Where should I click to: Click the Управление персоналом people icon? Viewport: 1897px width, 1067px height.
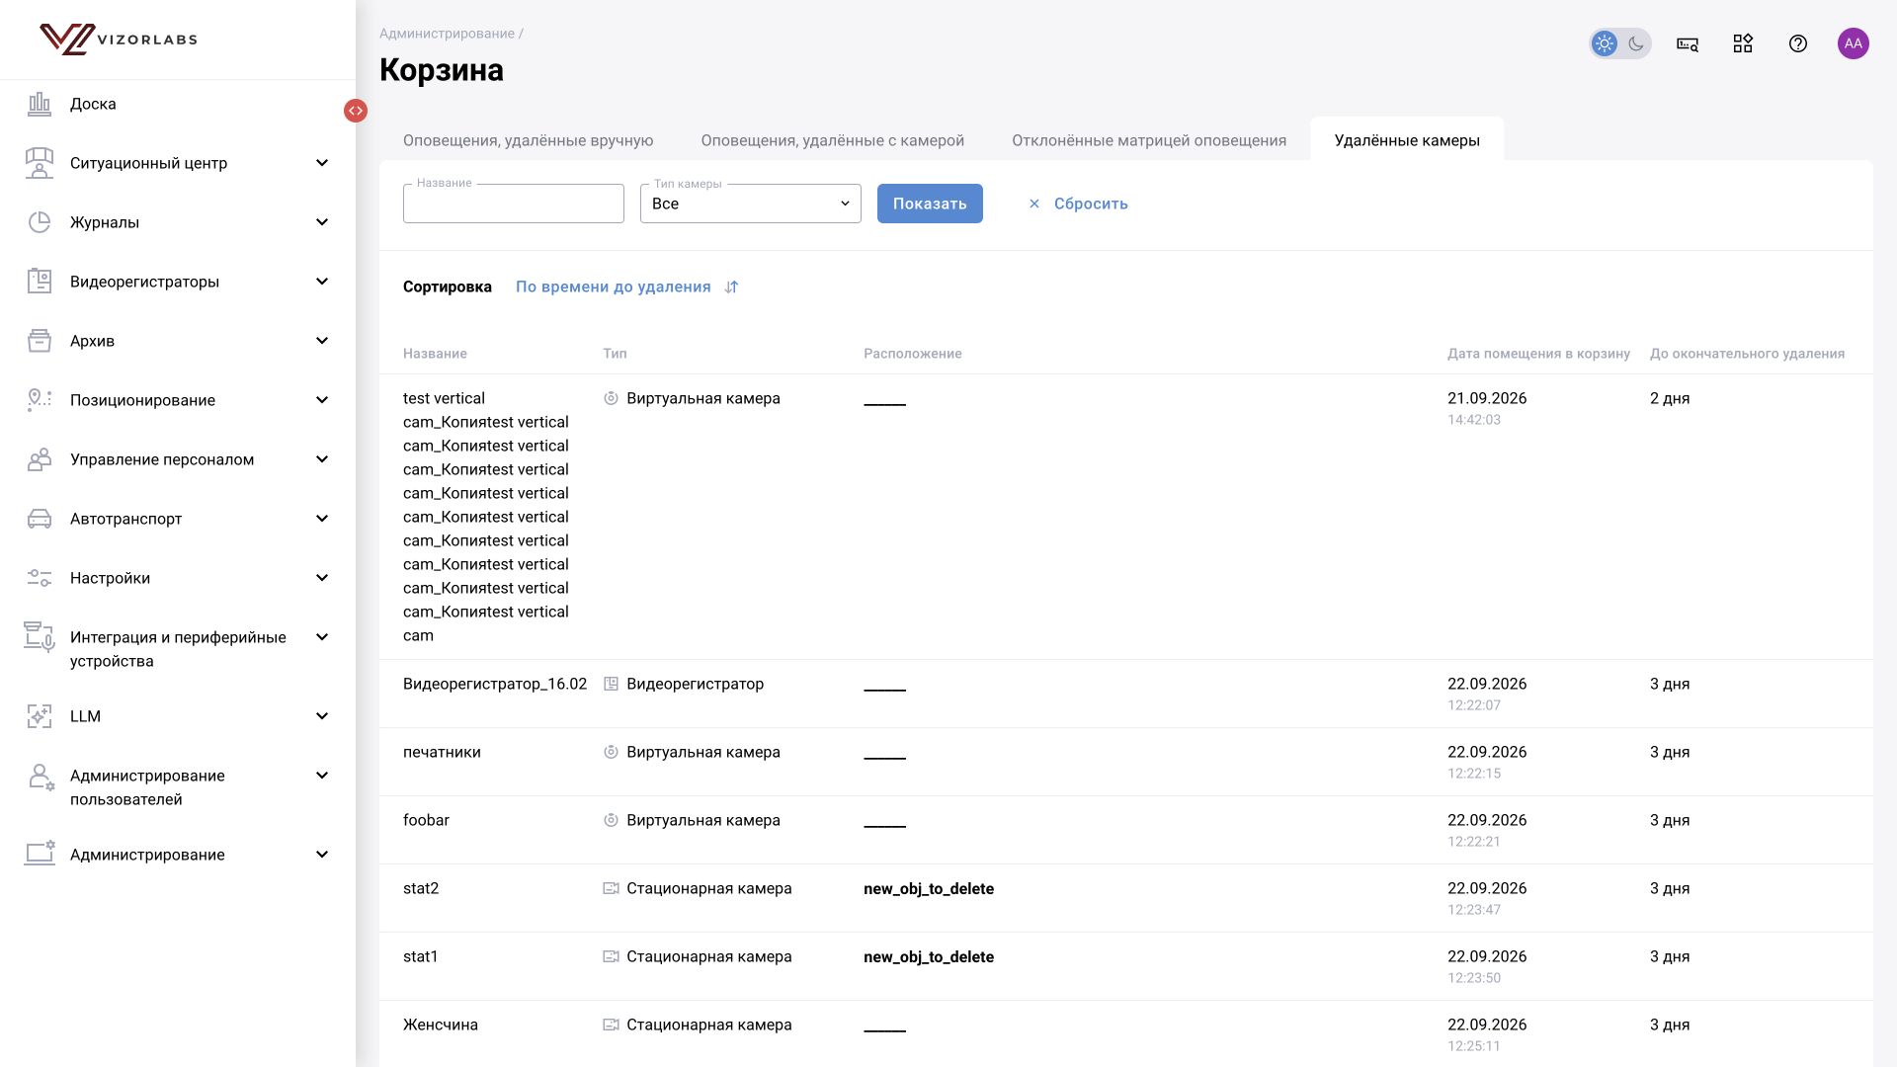pyautogui.click(x=40, y=459)
